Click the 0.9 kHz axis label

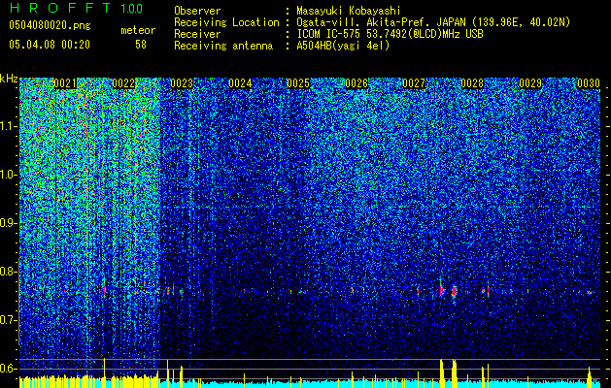pyautogui.click(x=8, y=223)
